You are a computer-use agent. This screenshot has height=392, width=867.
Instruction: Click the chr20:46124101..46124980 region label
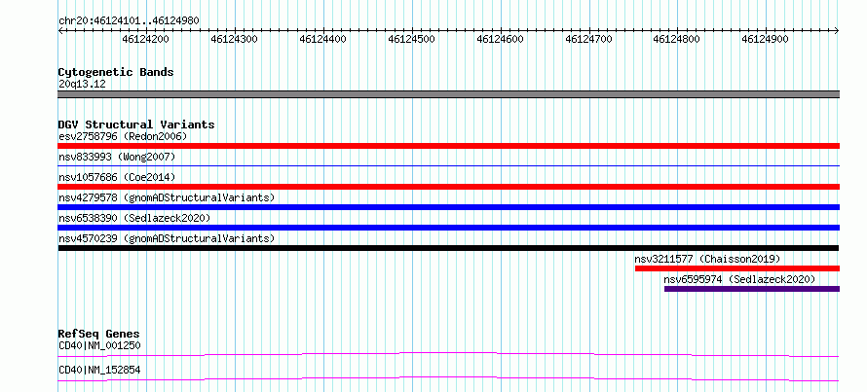coord(129,21)
